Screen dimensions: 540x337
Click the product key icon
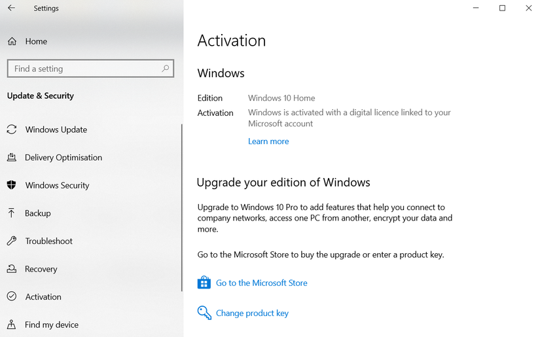[x=204, y=313]
